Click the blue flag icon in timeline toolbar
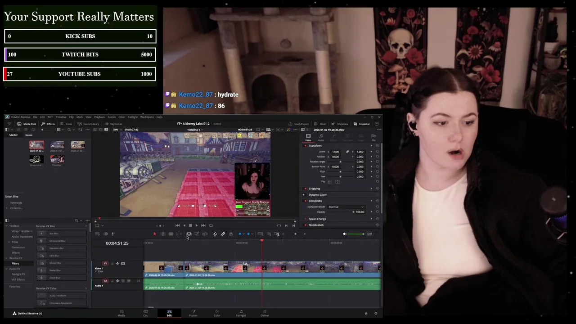The width and height of the screenshot is (576, 324). pyautogui.click(x=240, y=234)
